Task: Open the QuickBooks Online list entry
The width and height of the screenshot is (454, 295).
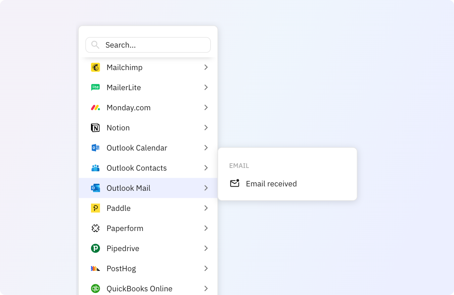Action: coord(148,287)
